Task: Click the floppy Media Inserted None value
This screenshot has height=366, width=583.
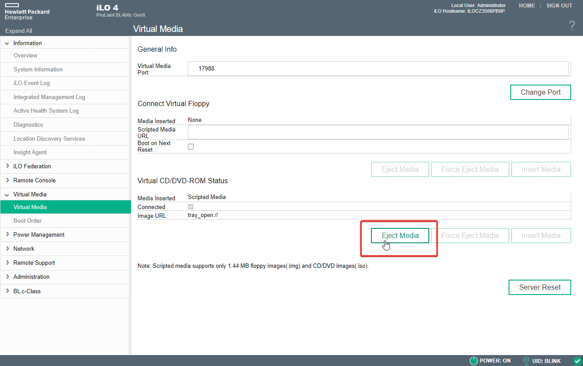Action: point(194,120)
